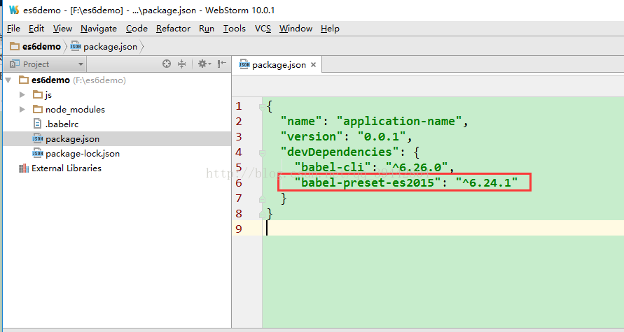Click the node_modules folder icon
Screen dimensions: 624x332
coord(38,109)
